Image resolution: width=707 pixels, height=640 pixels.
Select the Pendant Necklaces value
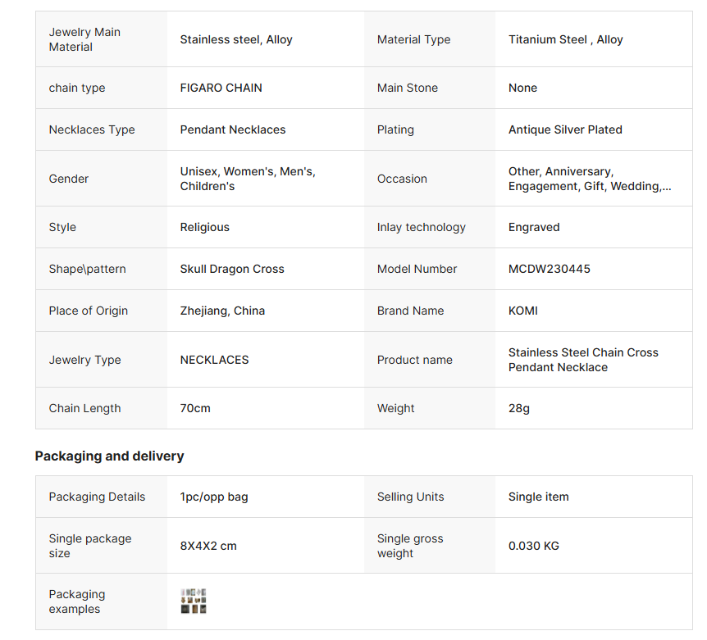tap(232, 129)
